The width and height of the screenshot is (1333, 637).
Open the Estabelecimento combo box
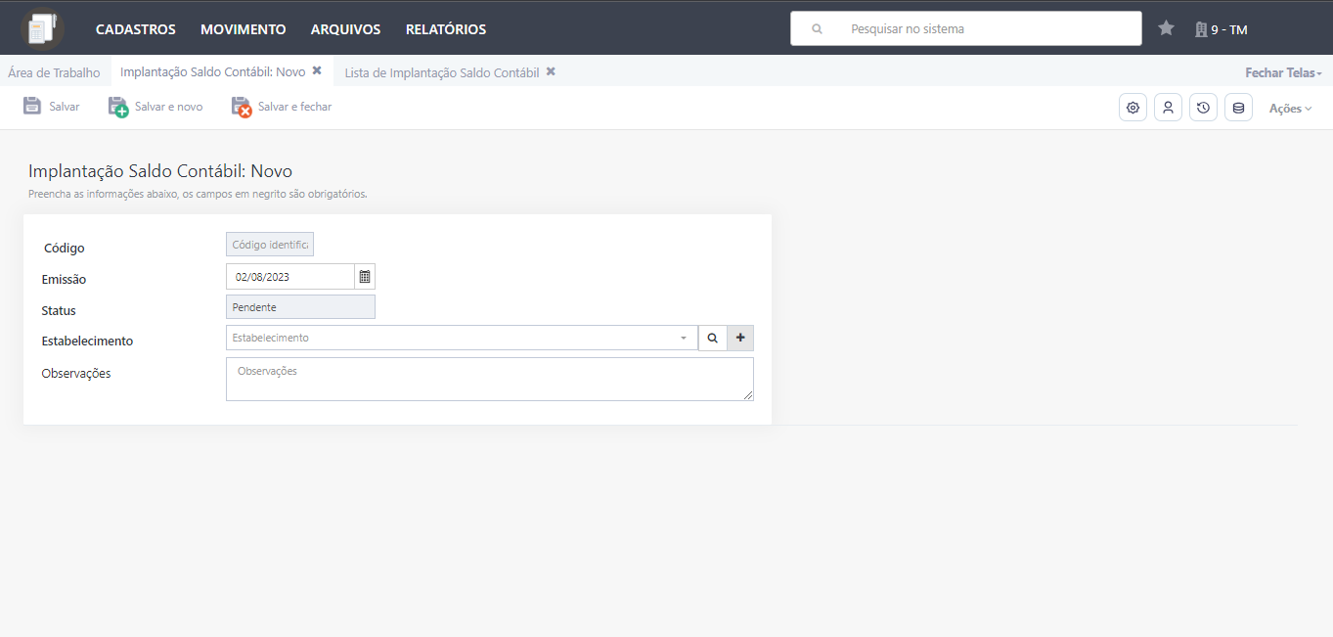point(462,338)
